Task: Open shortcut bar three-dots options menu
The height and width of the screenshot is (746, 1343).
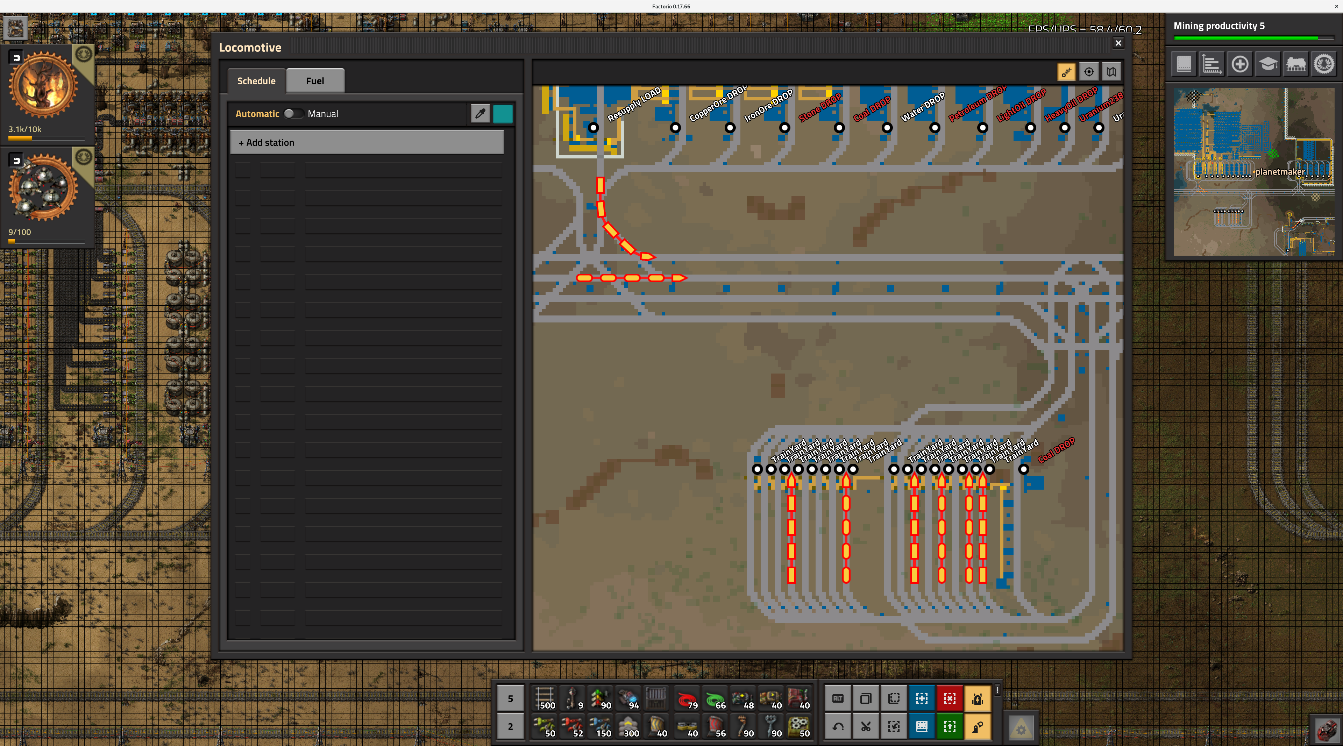Action: tap(997, 690)
